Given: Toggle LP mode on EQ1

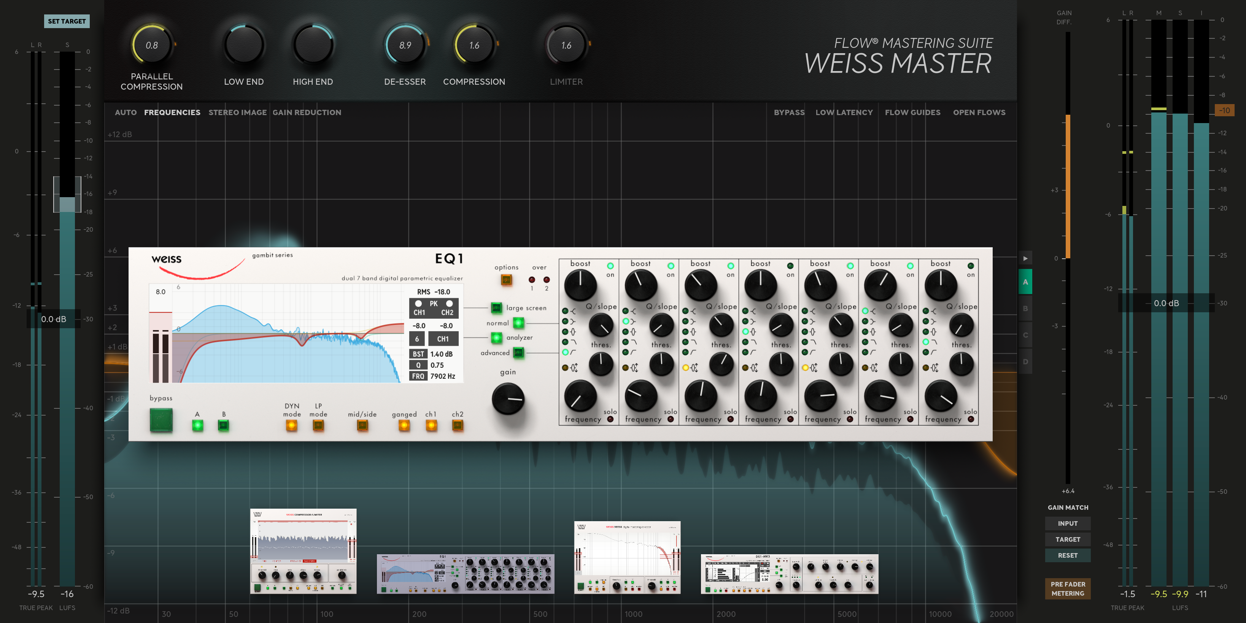Looking at the screenshot, I should tap(318, 425).
